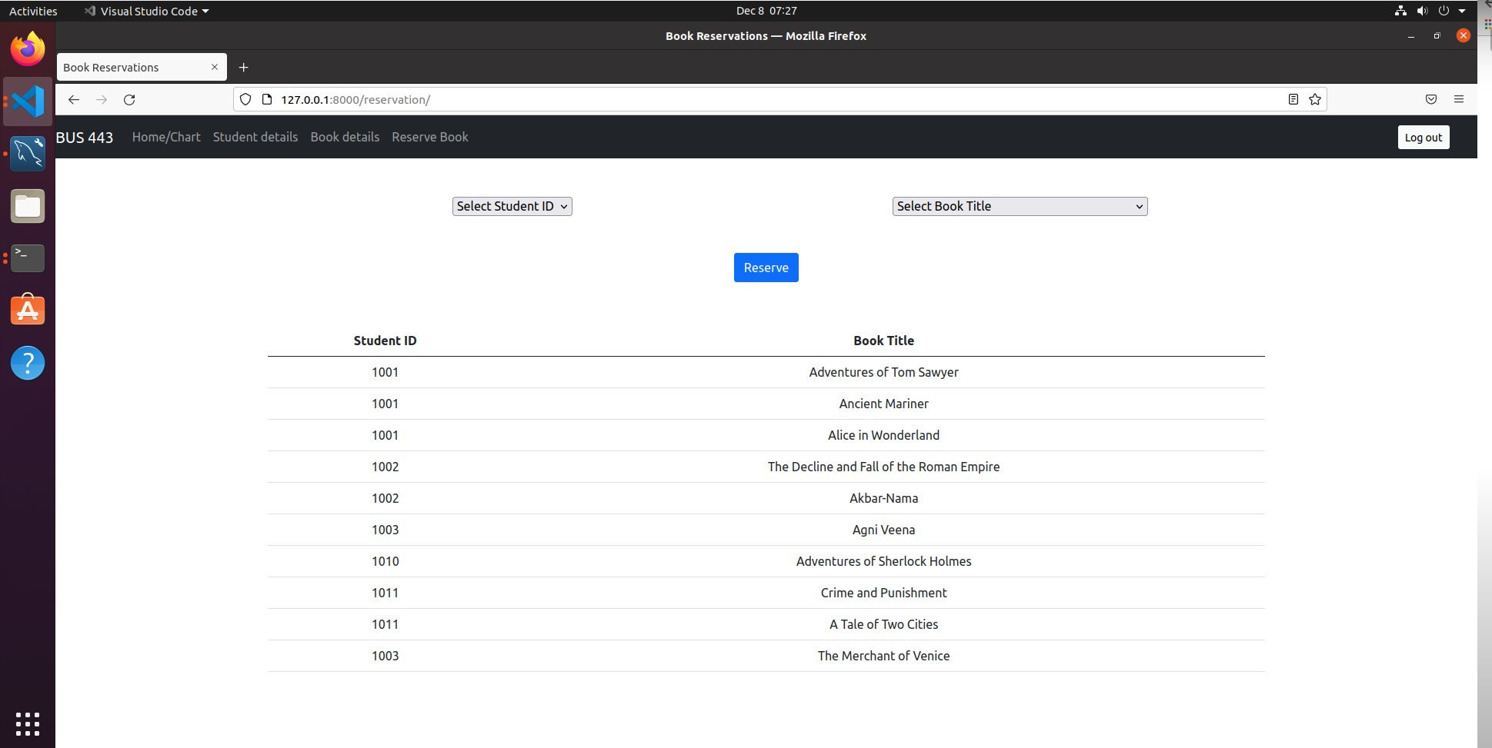Open Ubuntu Software from the dock
The image size is (1492, 748).
(28, 310)
